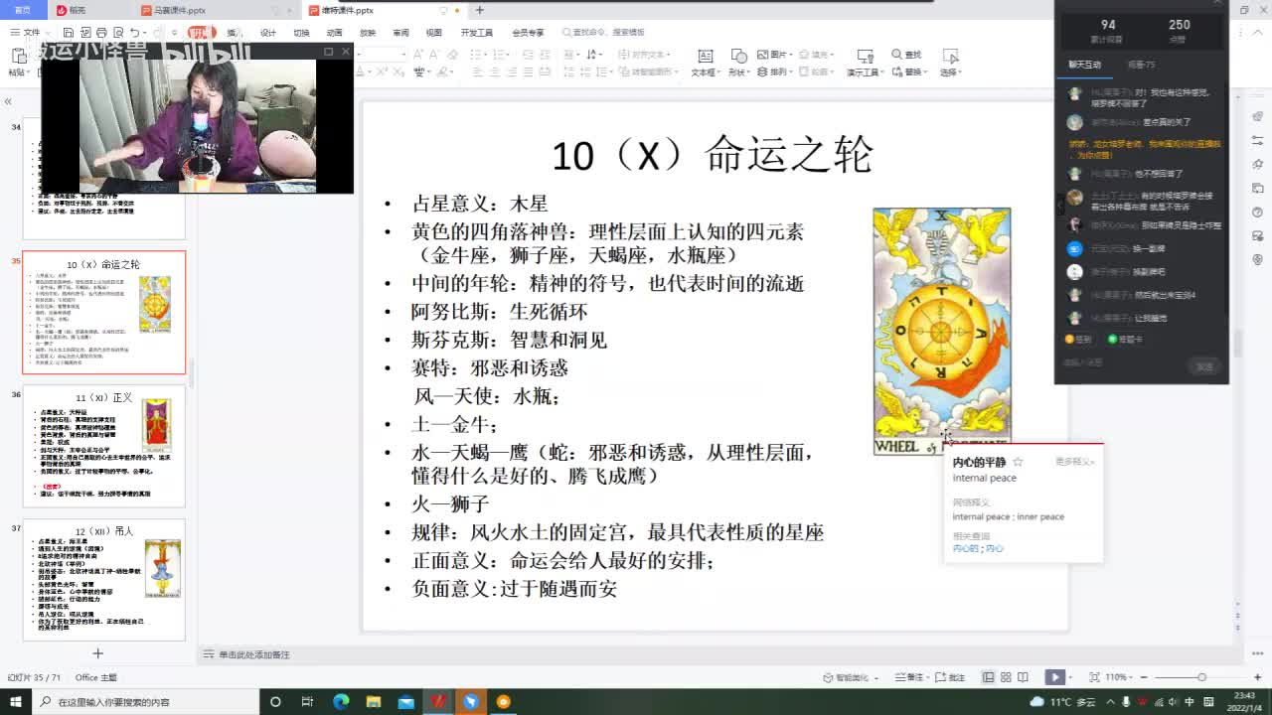Switch to the 切换 ribbon tab
Screen dimensions: 1272x715
click(301, 33)
